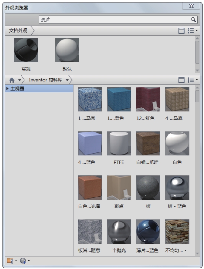204x269 pixels.
Task: Click the search magnifier icon
Action: point(194,20)
